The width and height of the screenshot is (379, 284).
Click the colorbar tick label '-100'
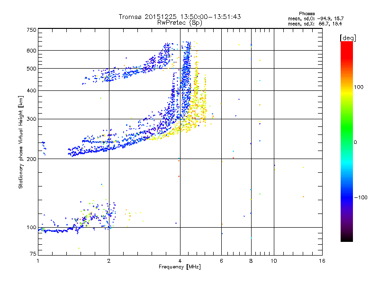361,197
